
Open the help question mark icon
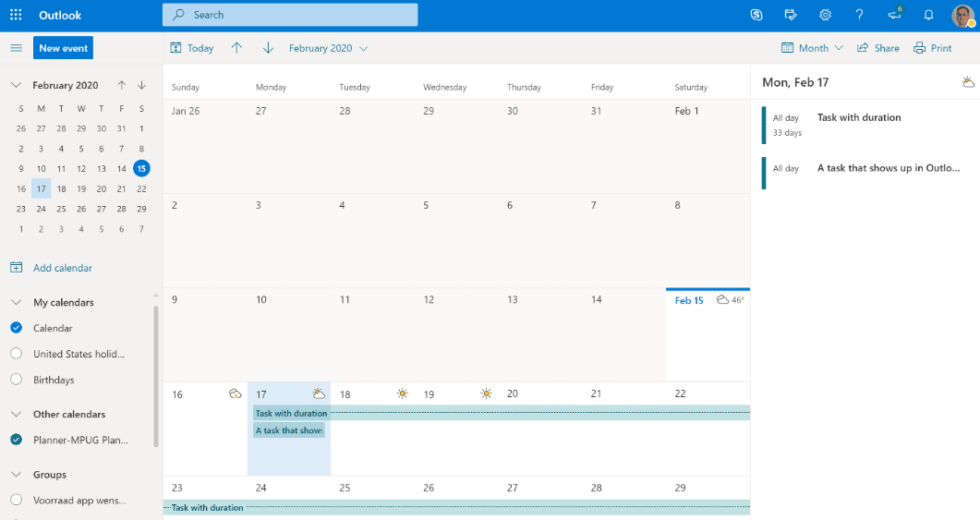coord(859,15)
